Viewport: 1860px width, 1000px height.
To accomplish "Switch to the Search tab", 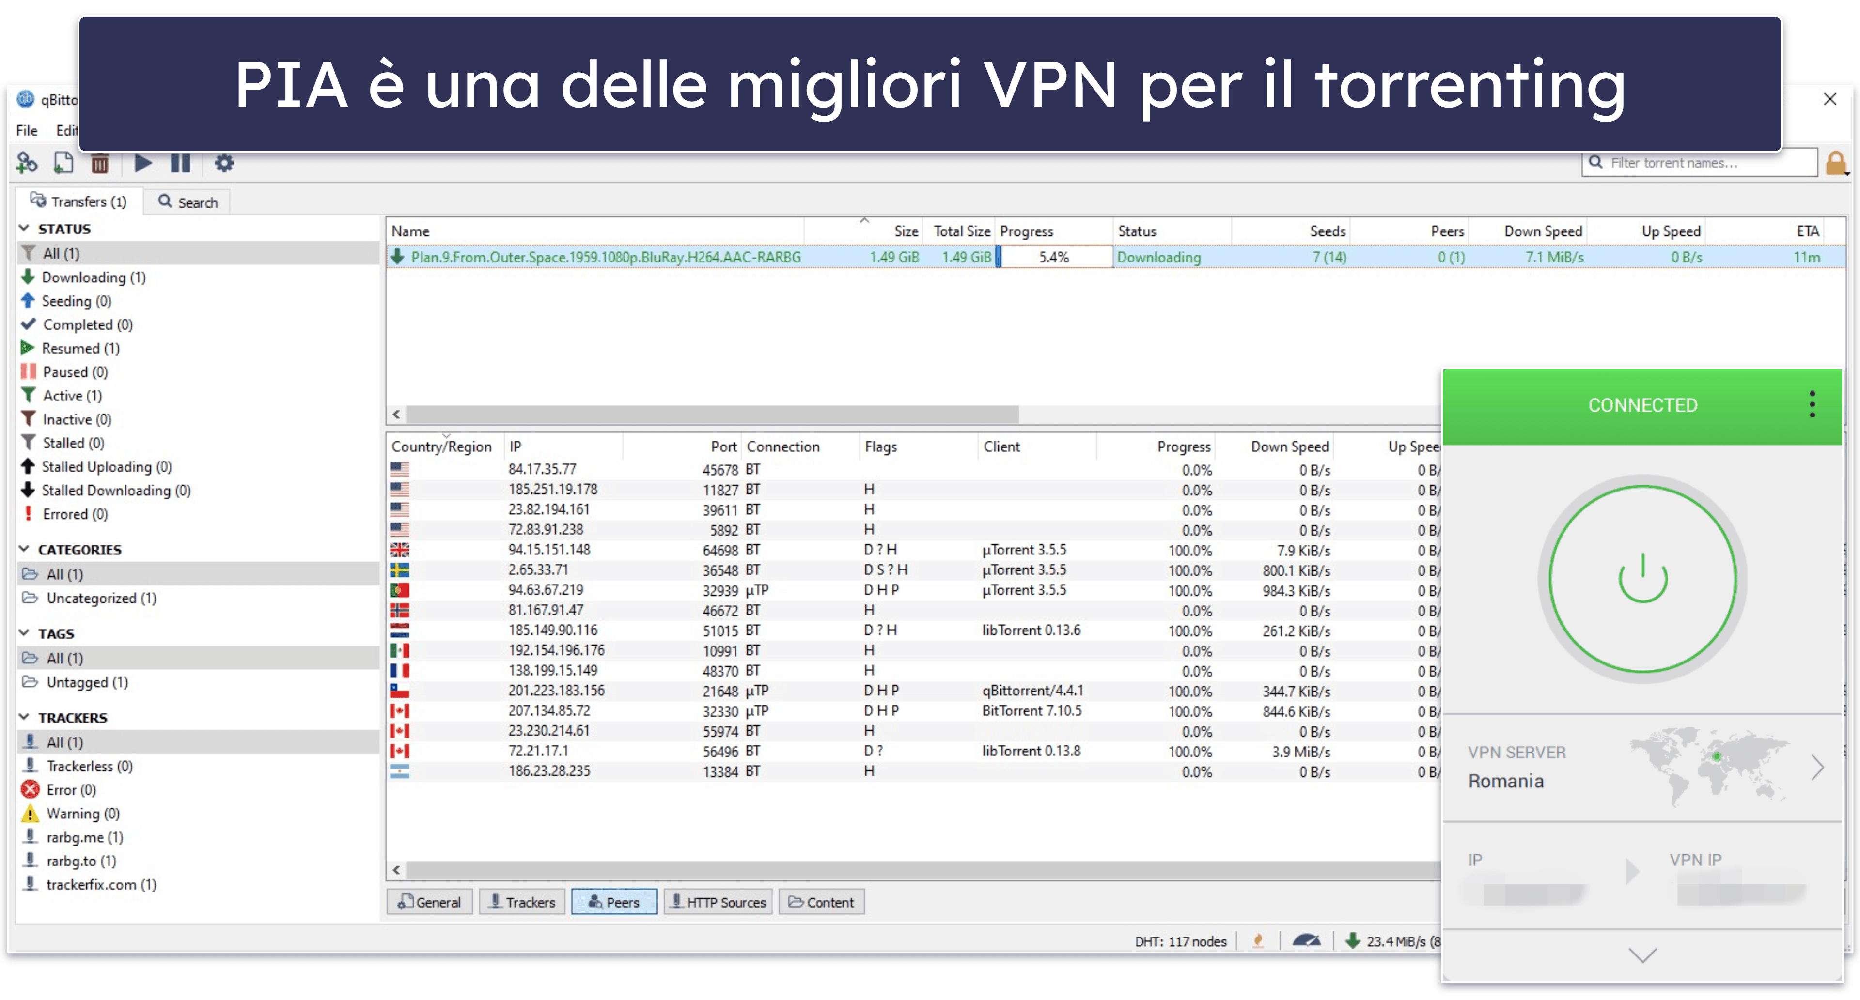I will pyautogui.click(x=188, y=202).
